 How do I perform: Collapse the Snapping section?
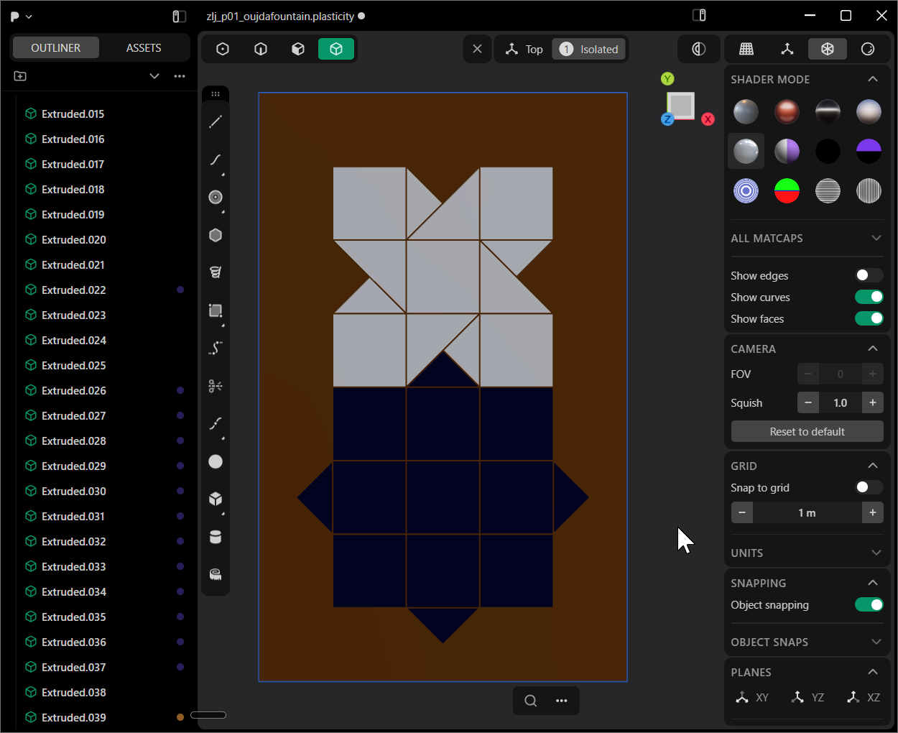873,583
